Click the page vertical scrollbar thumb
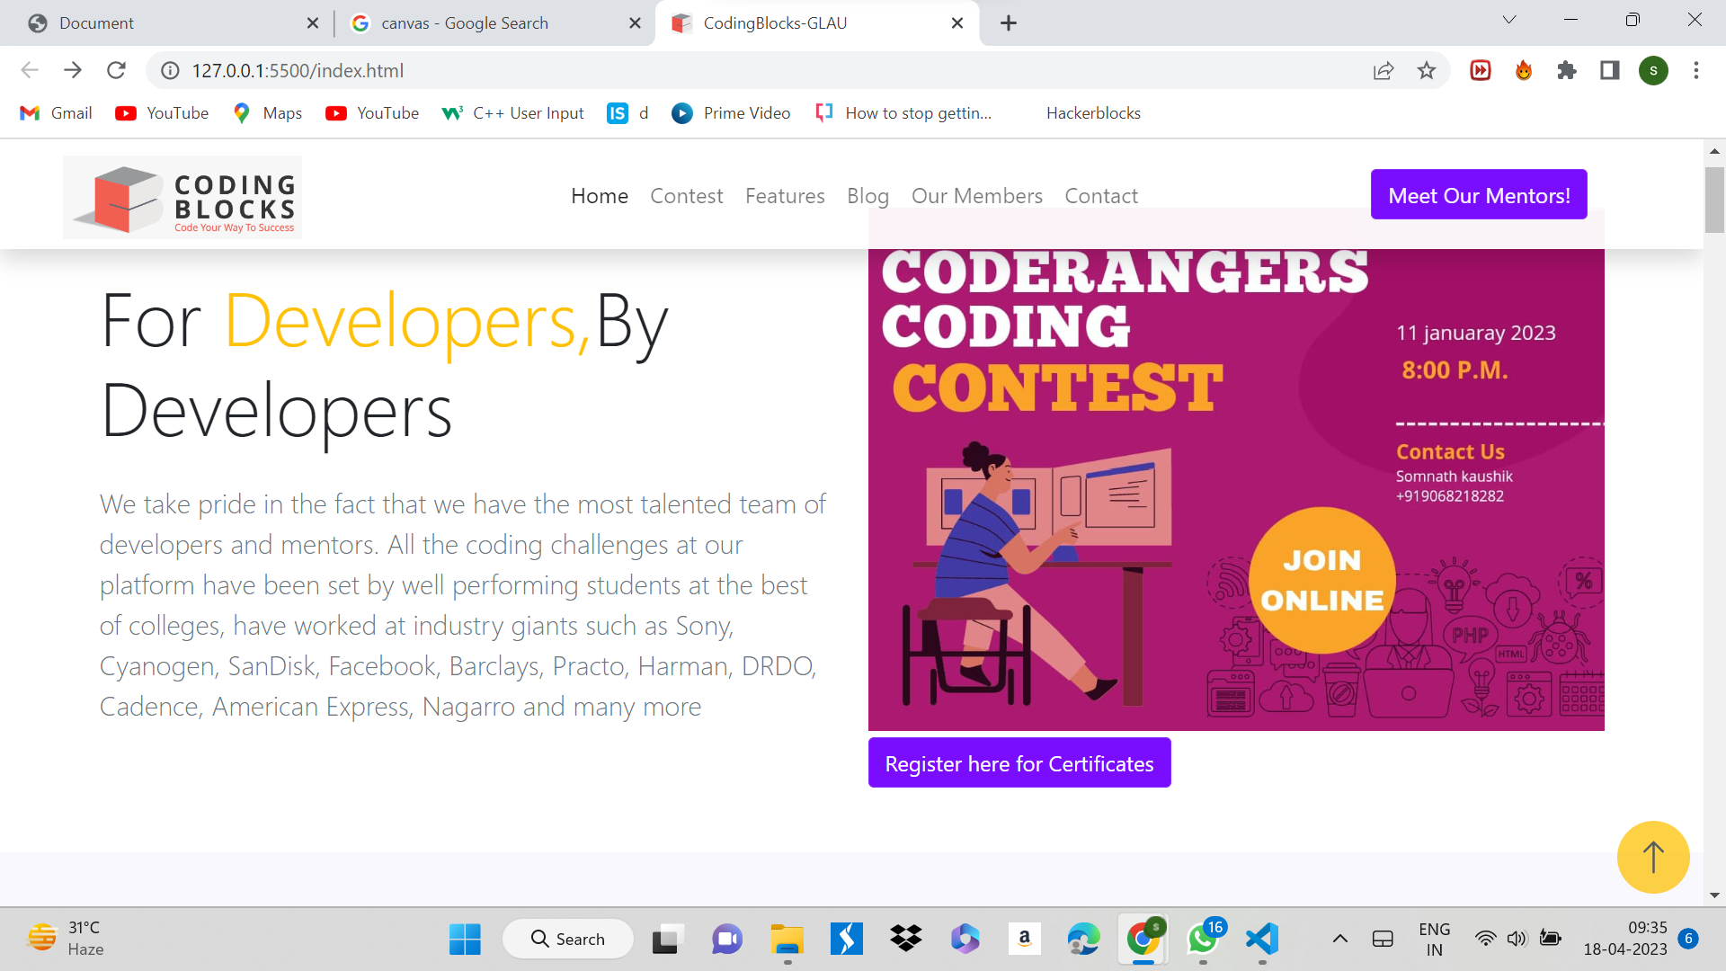This screenshot has height=971, width=1726. coord(1714,200)
